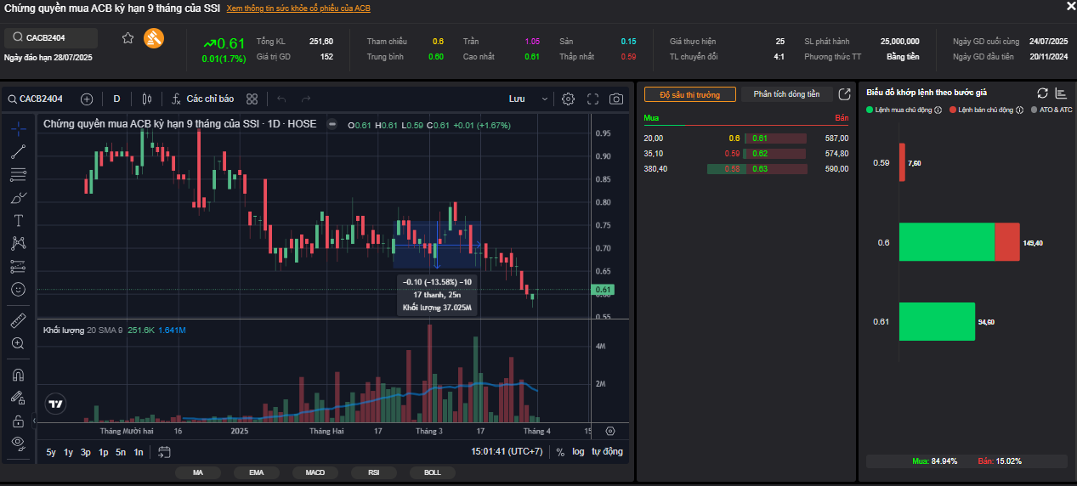Screen dimensions: 1077x486
Task: Open ACB stock health information link
Action: pyautogui.click(x=298, y=8)
